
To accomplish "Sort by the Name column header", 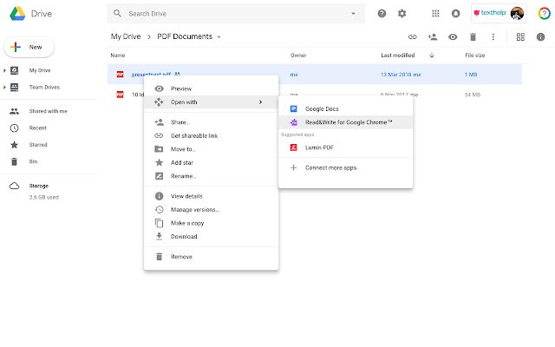I will [118, 56].
